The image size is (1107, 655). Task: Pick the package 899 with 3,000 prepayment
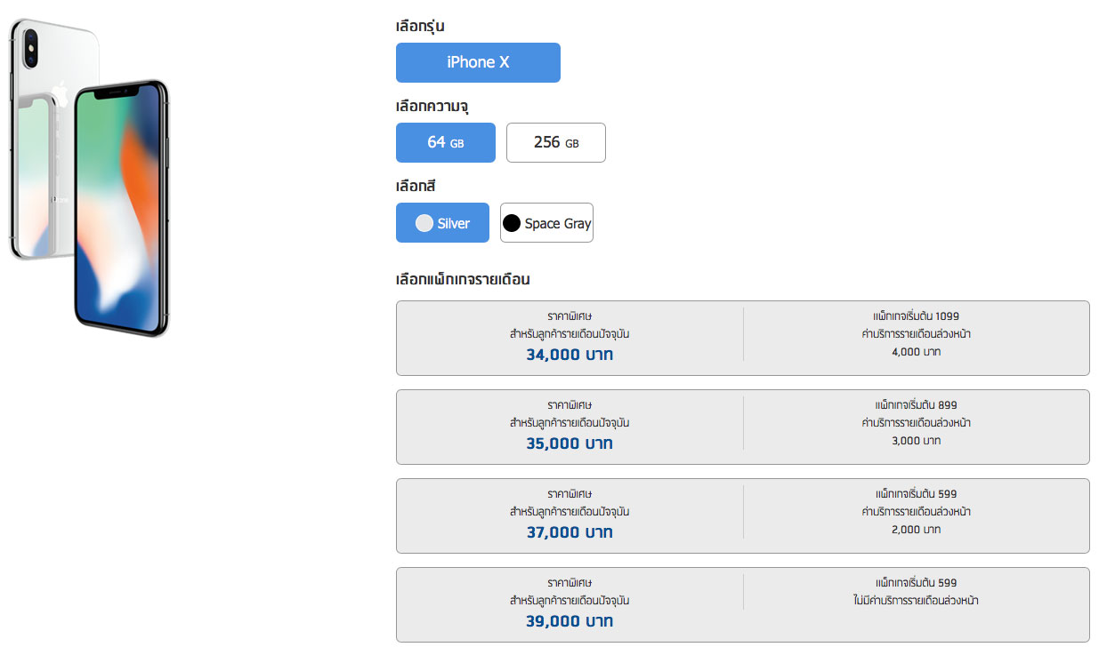(x=743, y=427)
